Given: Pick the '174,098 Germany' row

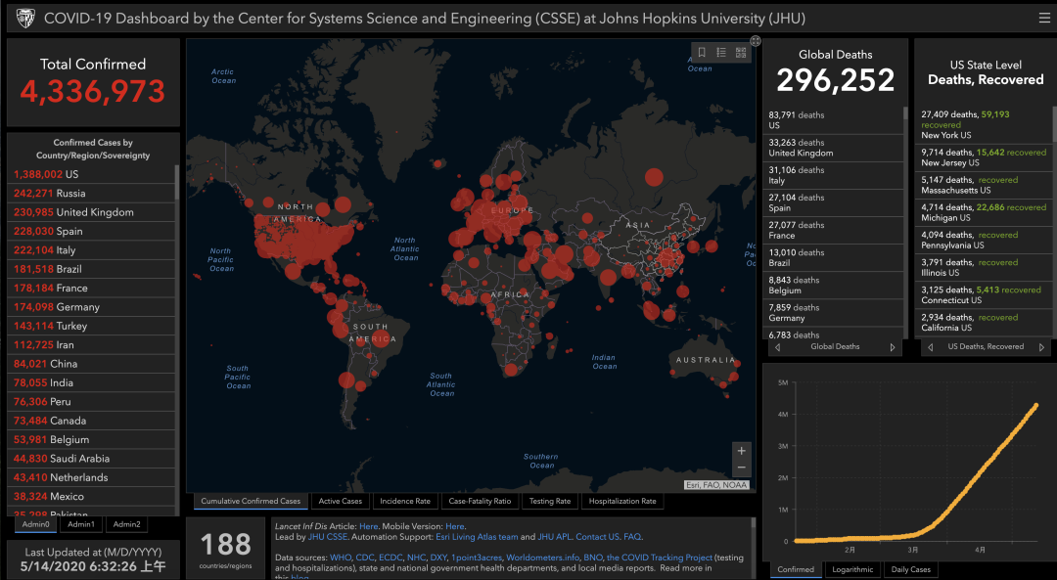Looking at the screenshot, I should coord(91,306).
